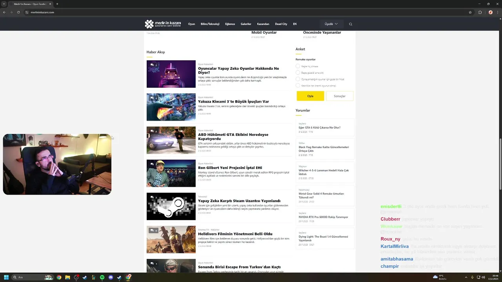This screenshot has height=282, width=502.
Task: Bookmark this page with the star icon
Action: pyautogui.click(x=470, y=12)
